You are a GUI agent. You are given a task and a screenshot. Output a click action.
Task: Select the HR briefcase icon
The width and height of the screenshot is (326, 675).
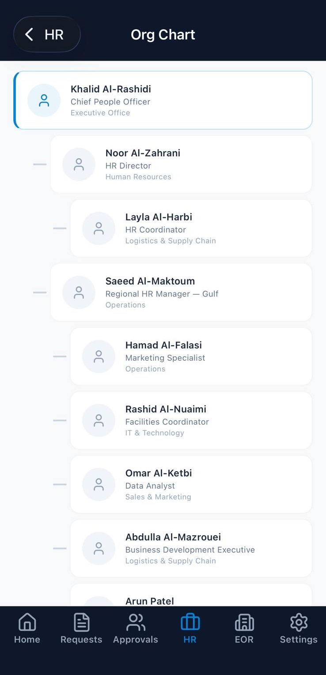point(190,622)
